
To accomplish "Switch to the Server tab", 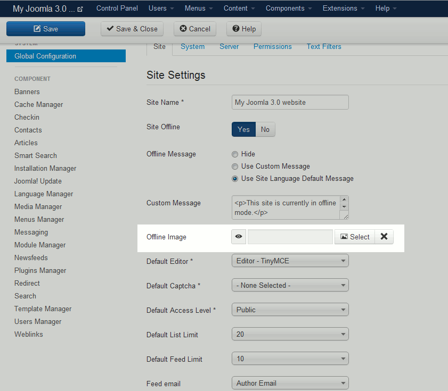I will point(229,46).
